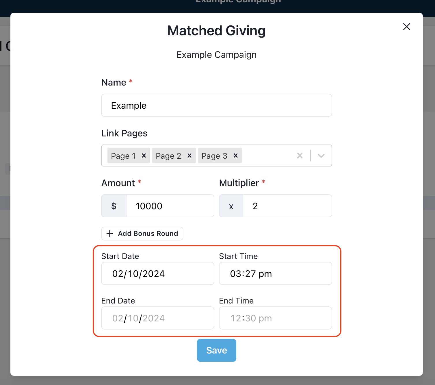
Task: Click the dollar sign prefix
Action: (x=114, y=206)
